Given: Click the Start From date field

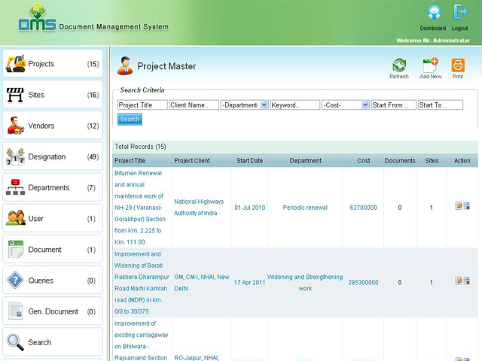Looking at the screenshot, I should (x=394, y=105).
